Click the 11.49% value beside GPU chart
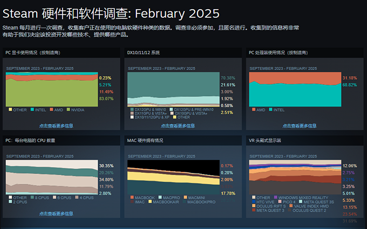The width and height of the screenshot is (367, 229). pos(106,92)
